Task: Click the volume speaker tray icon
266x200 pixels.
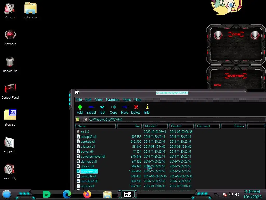Action: [x=237, y=194]
